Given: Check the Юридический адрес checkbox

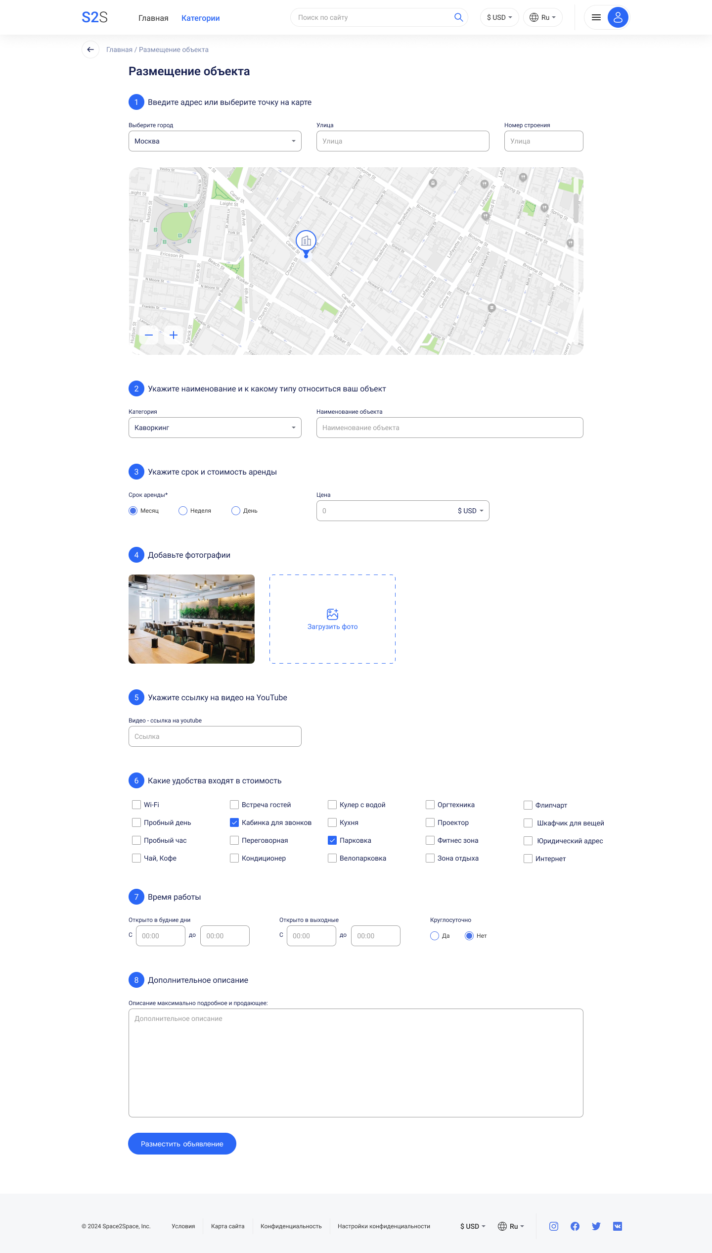Looking at the screenshot, I should pyautogui.click(x=528, y=841).
